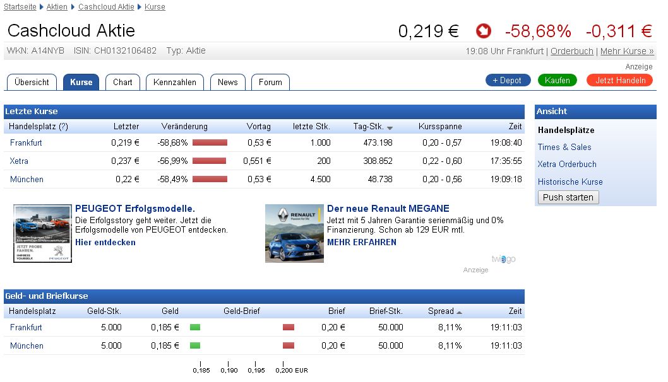The image size is (668, 382).
Task: Click the green Kaufen button
Action: coord(557,80)
